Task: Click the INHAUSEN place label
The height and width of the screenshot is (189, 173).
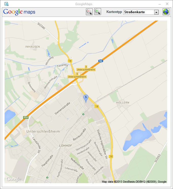Action: [x=33, y=47]
